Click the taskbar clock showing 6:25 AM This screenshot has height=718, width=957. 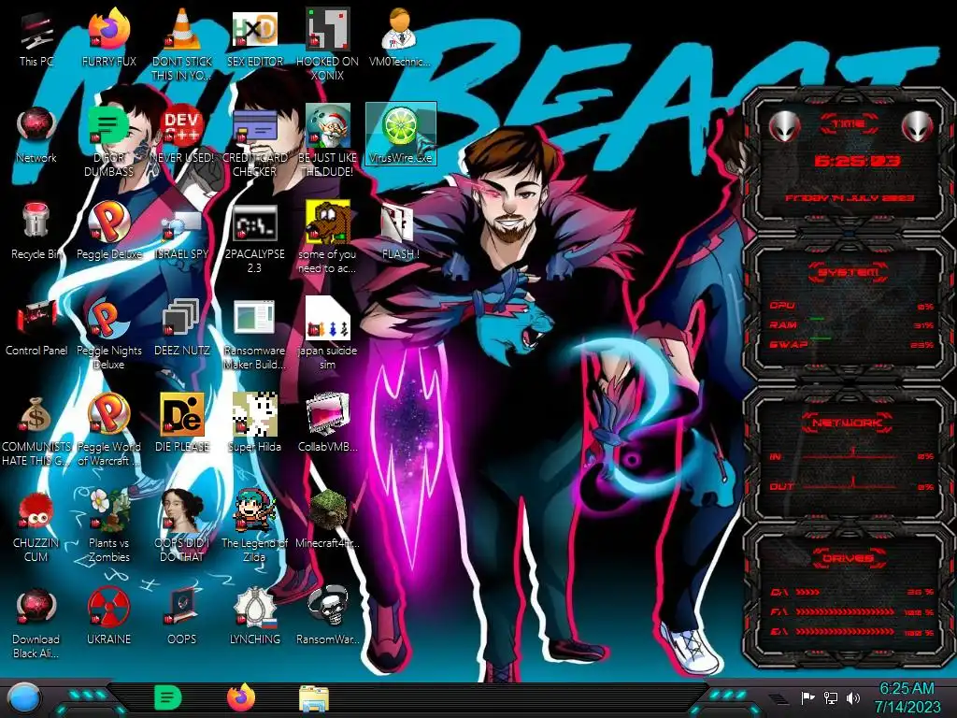click(907, 697)
